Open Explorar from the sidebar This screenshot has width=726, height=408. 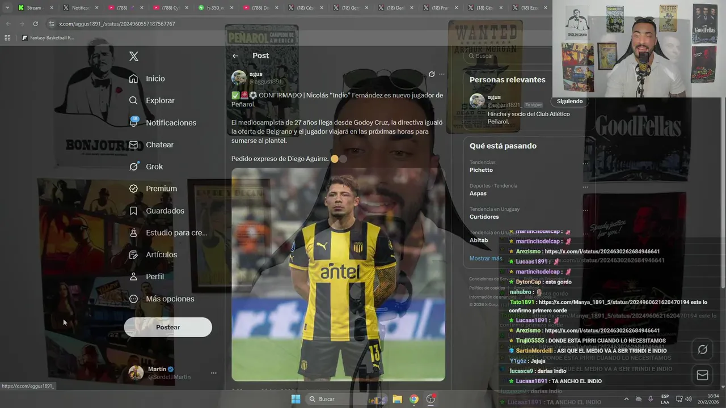151,100
